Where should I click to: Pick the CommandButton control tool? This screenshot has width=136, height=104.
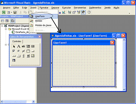(33, 51)
